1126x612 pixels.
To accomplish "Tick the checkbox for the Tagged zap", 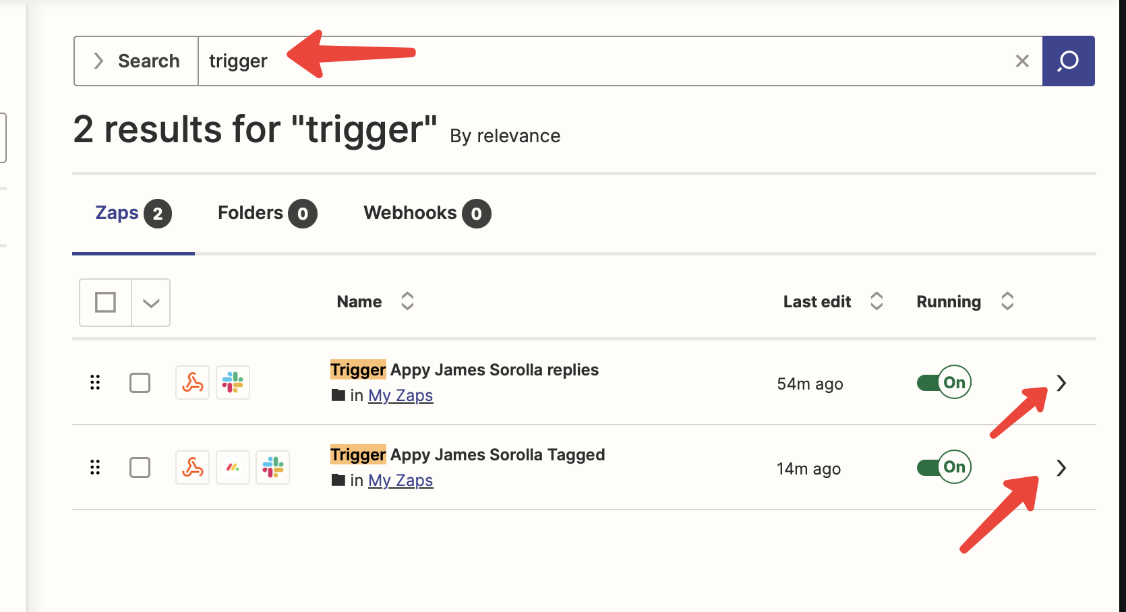I will pos(140,468).
